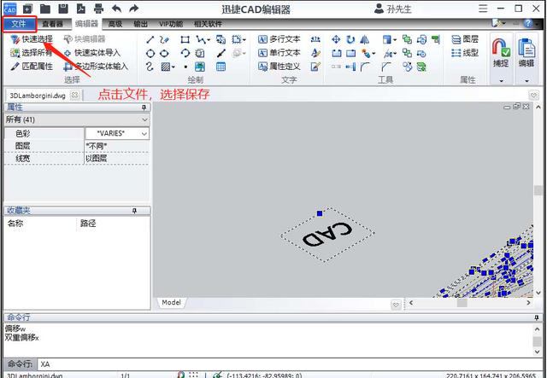Open the 色彩 *VARIES* color dropdown
The width and height of the screenshot is (547, 378).
118,133
